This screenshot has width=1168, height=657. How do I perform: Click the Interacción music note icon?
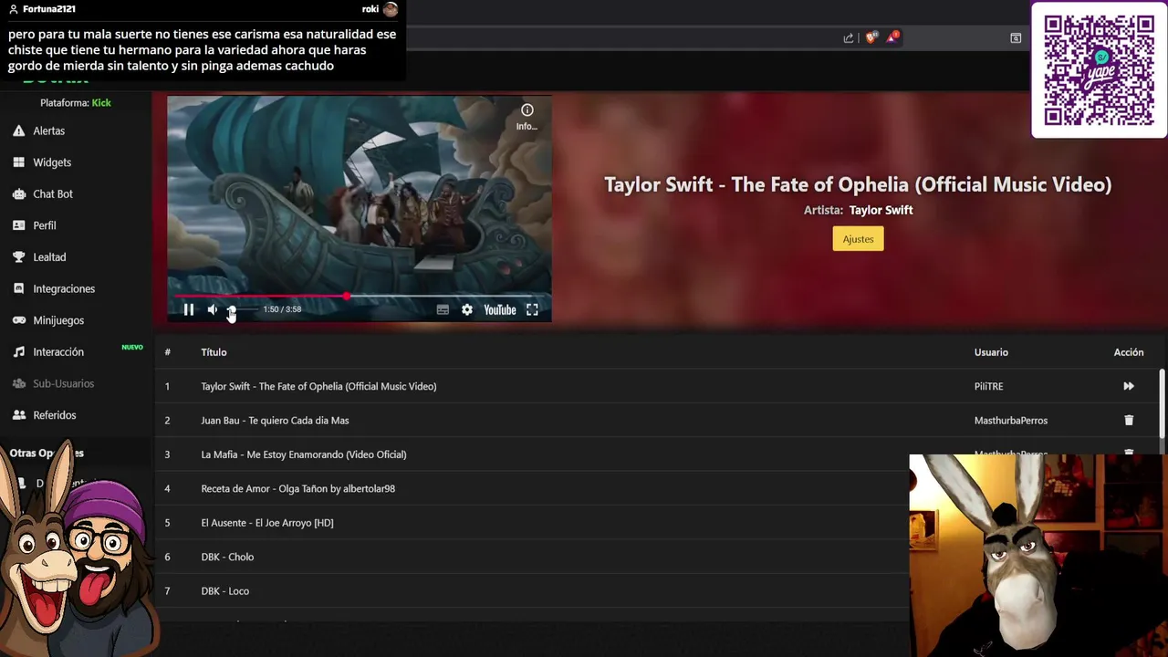(19, 352)
